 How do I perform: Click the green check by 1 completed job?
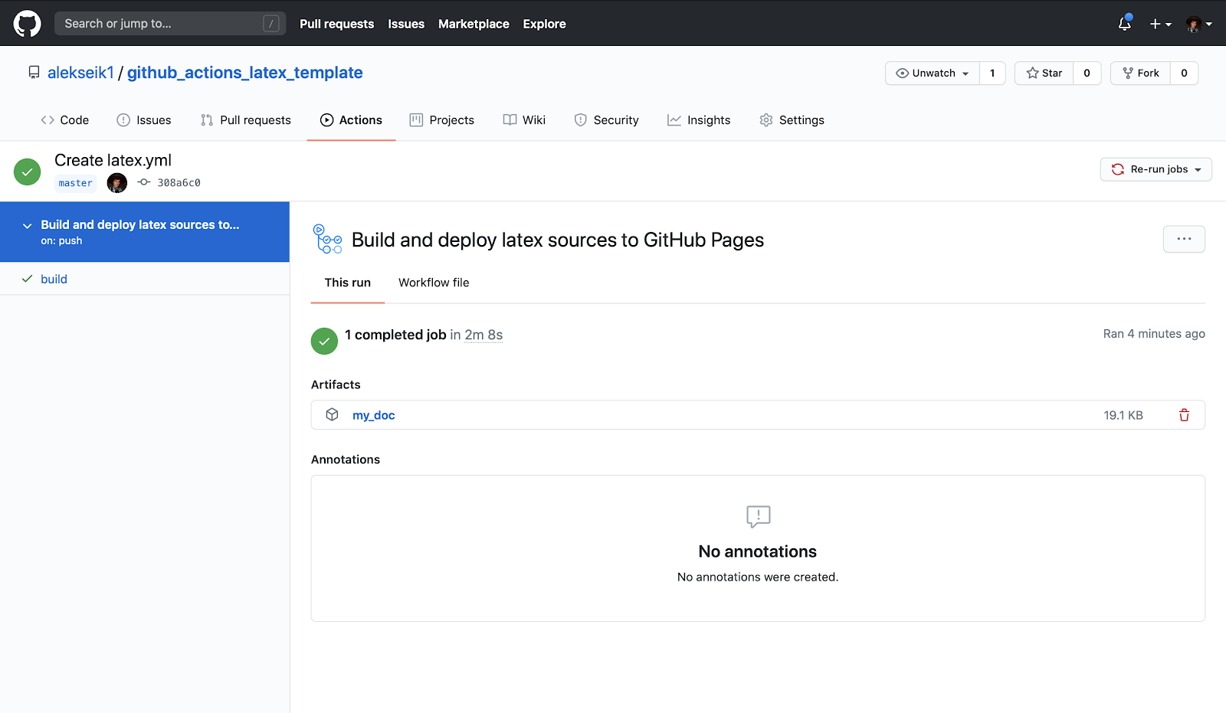(324, 341)
